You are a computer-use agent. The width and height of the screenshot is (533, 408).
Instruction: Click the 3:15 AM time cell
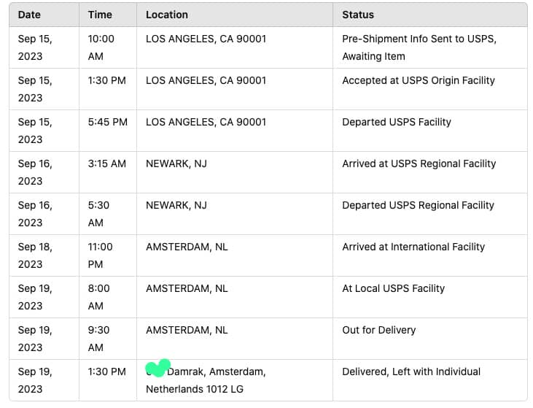click(x=106, y=163)
